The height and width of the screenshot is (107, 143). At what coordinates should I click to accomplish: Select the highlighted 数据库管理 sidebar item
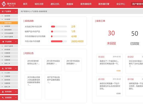click(9, 23)
